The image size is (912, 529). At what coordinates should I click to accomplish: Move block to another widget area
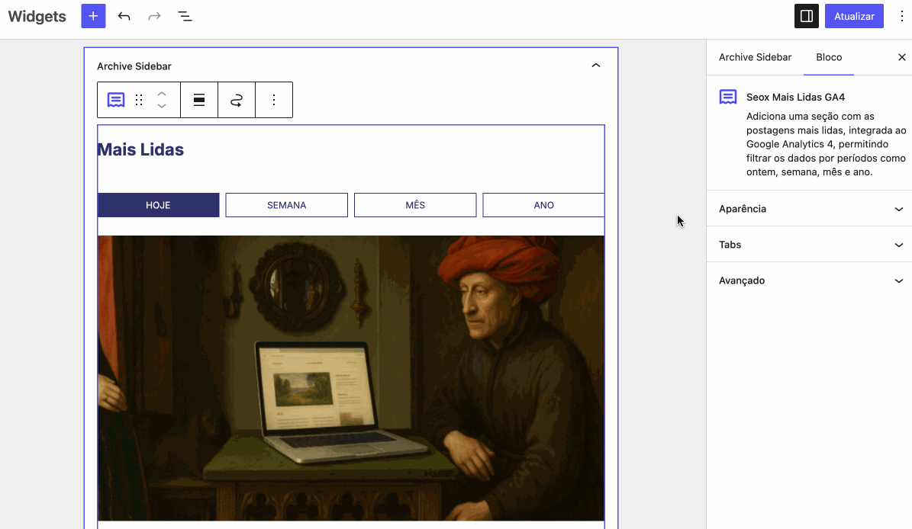coord(236,100)
